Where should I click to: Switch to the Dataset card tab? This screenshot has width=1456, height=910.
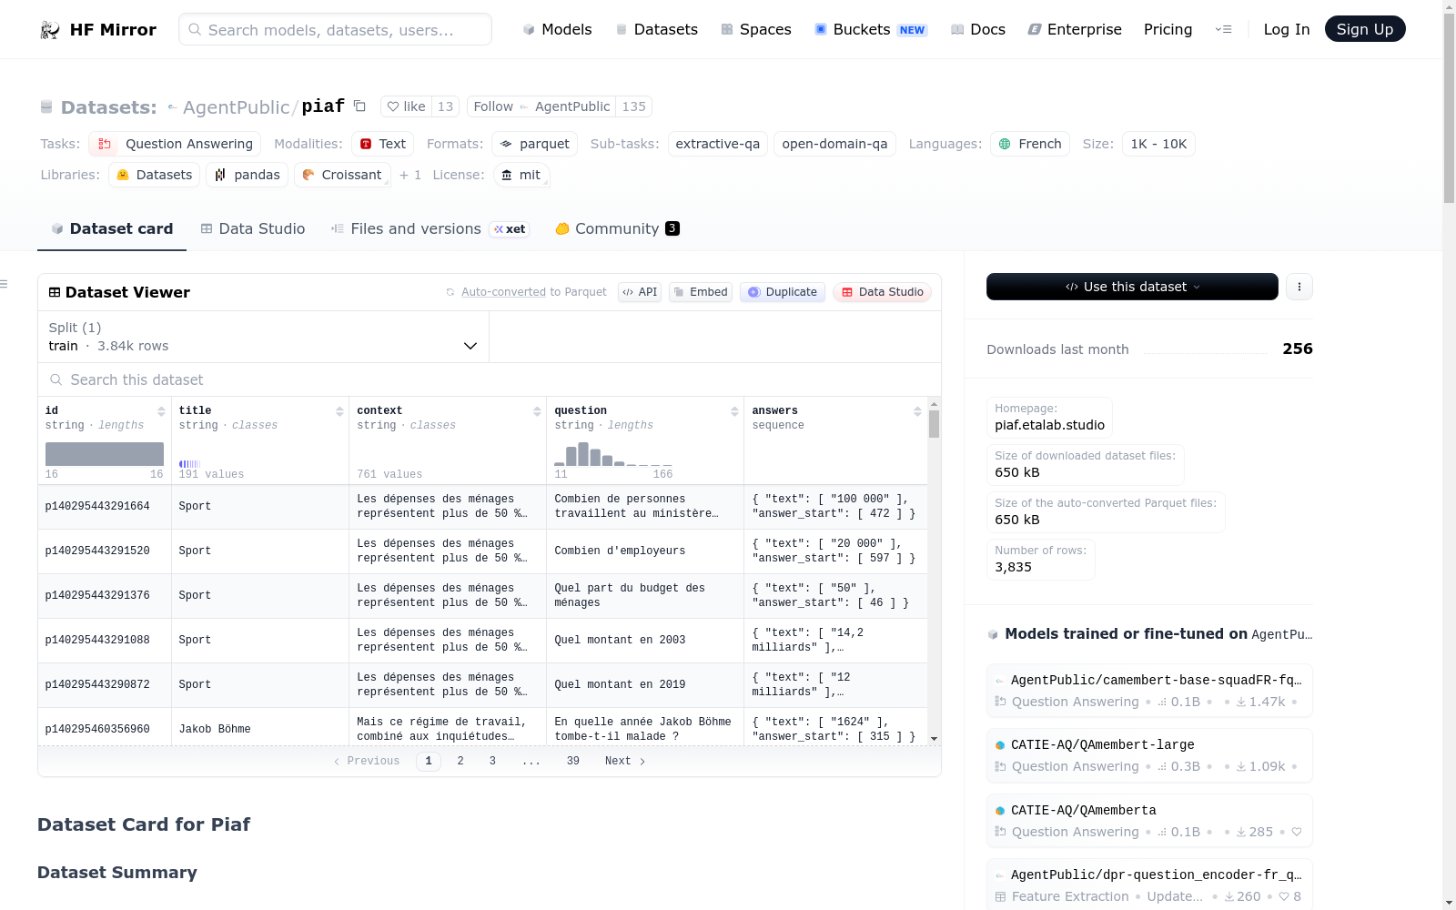click(x=112, y=228)
